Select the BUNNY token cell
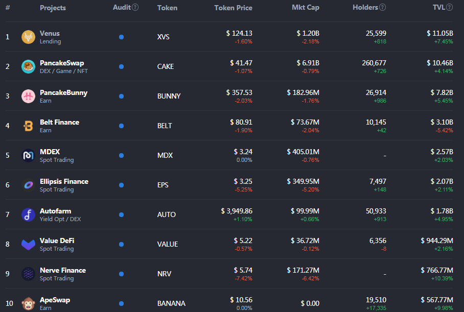Image resolution: width=464 pixels, height=312 pixels. [169, 96]
